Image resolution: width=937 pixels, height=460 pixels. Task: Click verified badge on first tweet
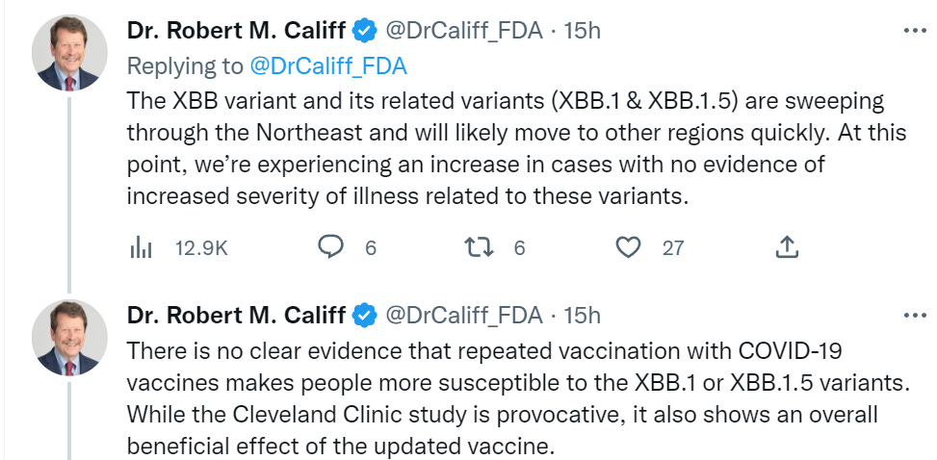(x=364, y=31)
